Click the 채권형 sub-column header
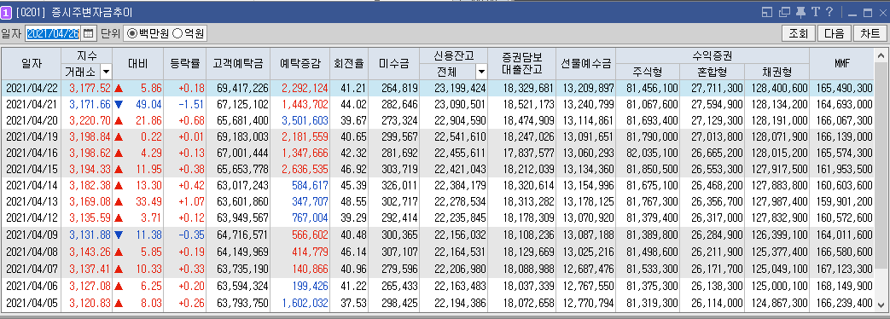This screenshot has width=890, height=319. [x=777, y=72]
